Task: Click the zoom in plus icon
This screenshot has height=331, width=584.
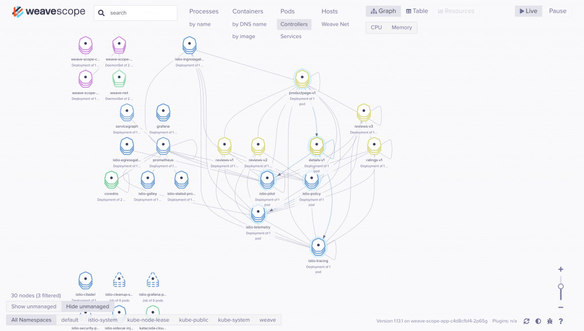Action: coord(561,269)
